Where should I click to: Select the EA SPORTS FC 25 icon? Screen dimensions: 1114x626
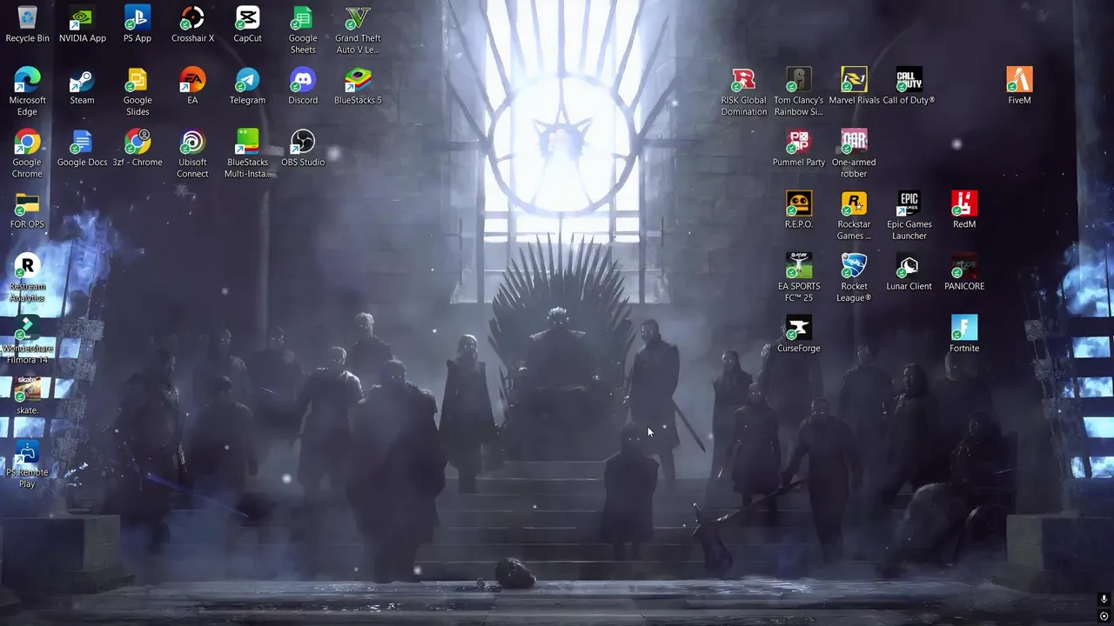click(798, 266)
